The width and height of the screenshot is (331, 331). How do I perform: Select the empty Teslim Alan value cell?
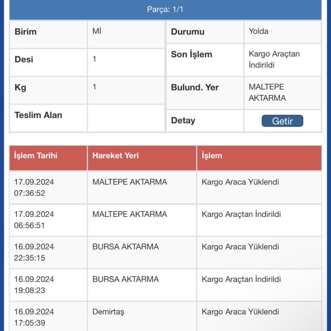[126, 118]
